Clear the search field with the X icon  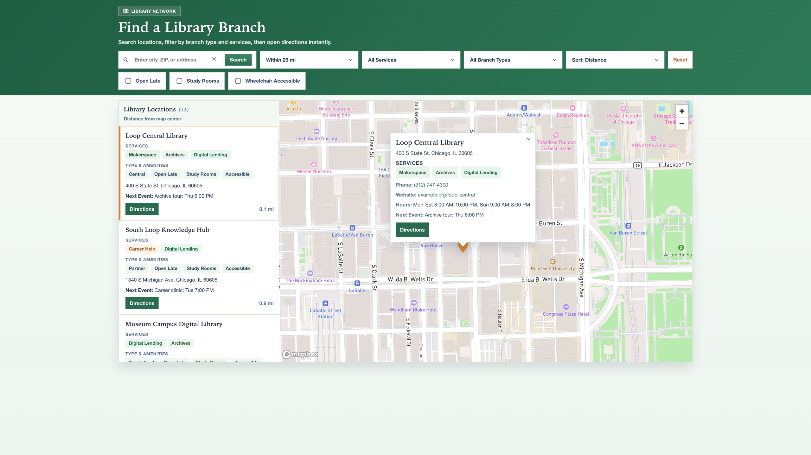[x=214, y=59]
